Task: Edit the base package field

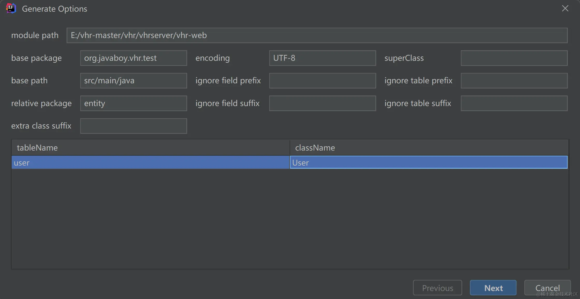Action: click(133, 58)
